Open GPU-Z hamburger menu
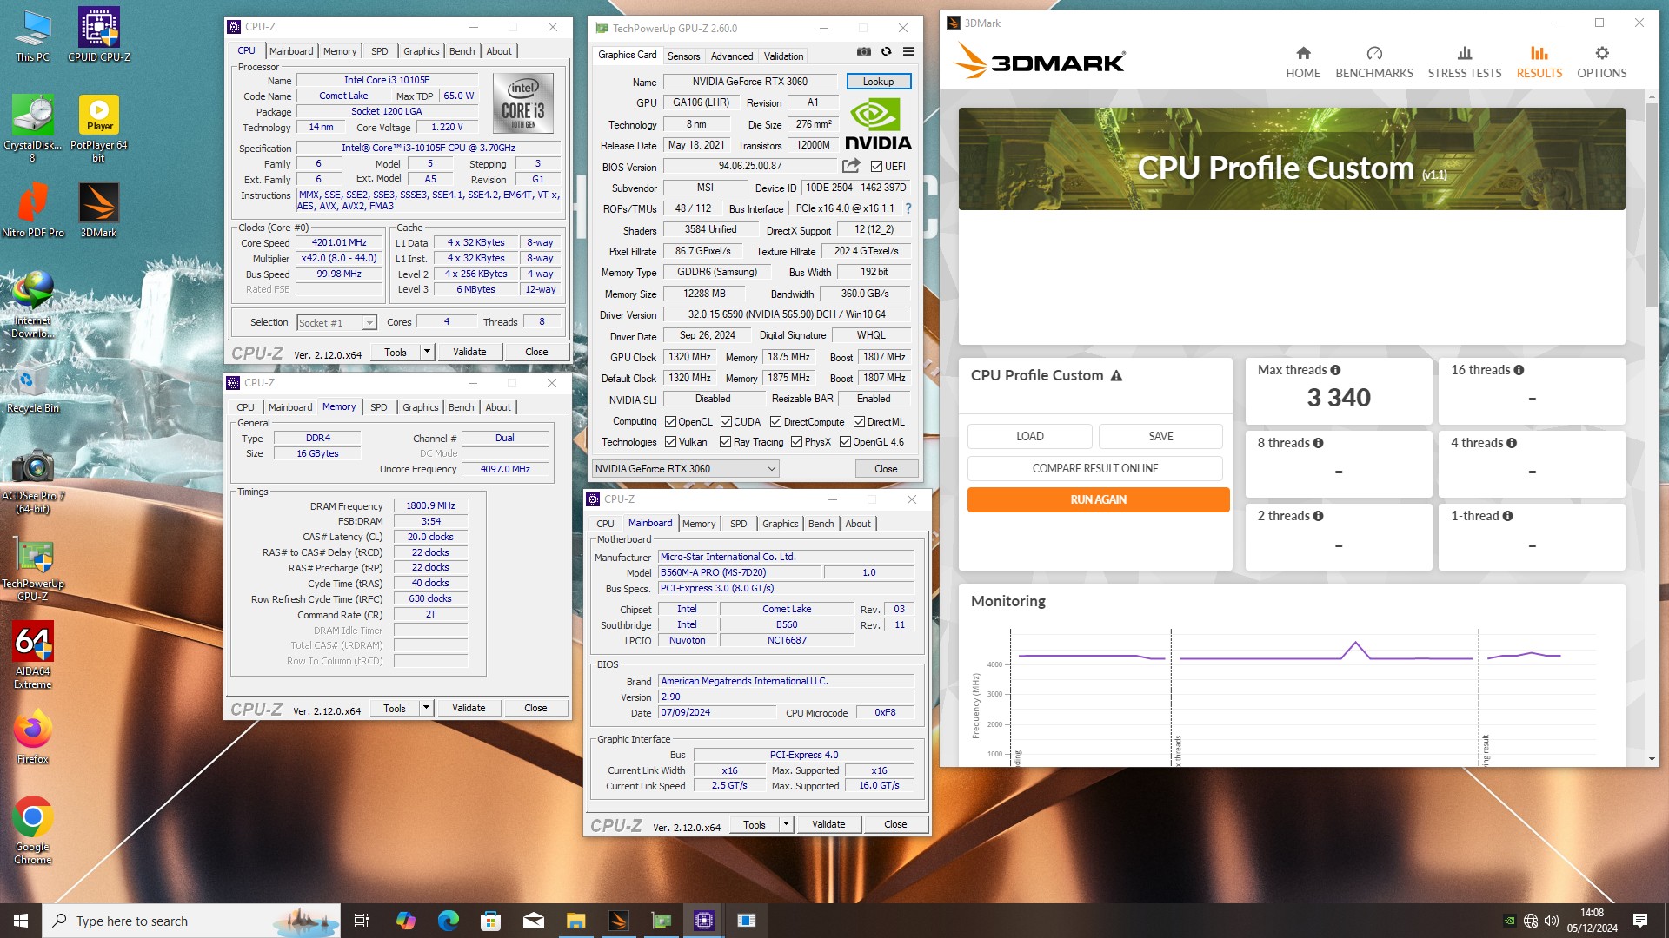 point(908,51)
